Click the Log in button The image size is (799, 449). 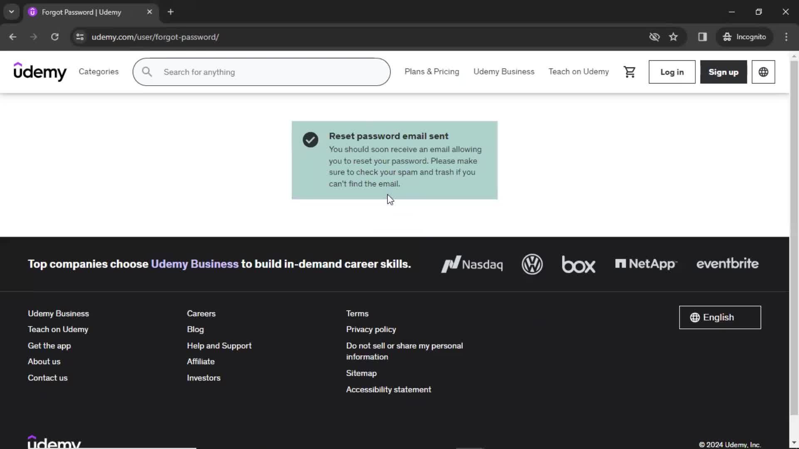tap(672, 72)
